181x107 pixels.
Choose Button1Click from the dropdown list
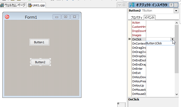tap(154, 43)
